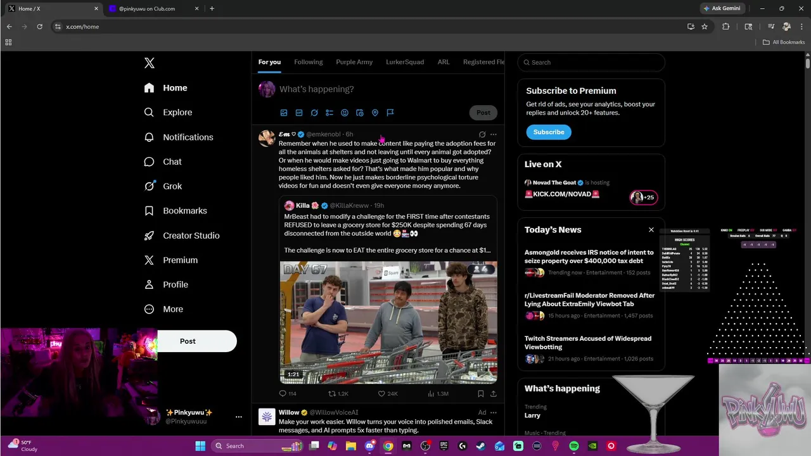Open Creator Studio in the sidebar

coord(182,235)
